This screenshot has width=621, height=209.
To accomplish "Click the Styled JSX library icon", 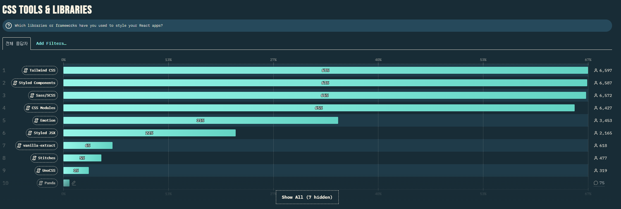I will pos(30,133).
